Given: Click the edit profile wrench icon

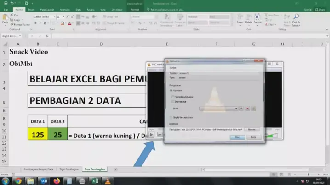Looking at the screenshot, I should pos(242,109).
